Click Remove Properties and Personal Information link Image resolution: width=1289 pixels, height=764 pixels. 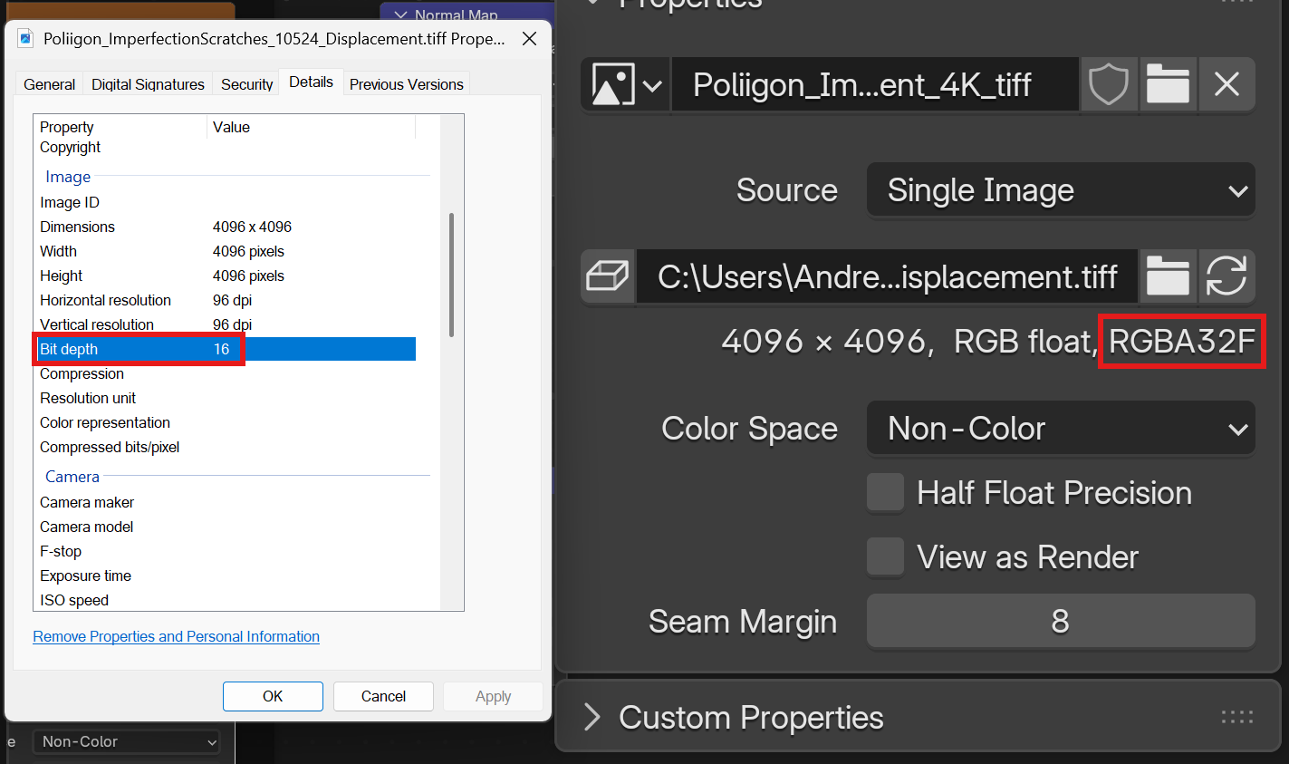click(176, 636)
